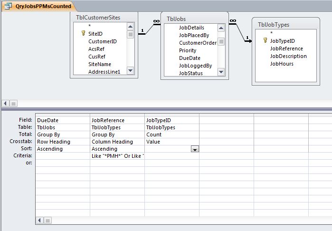
Task: Click left arrow of design grid scrollbar
Action: 39,221
